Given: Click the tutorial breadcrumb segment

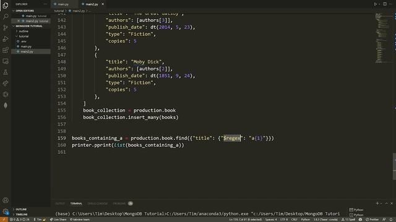Looking at the screenshot, I should (59, 11).
